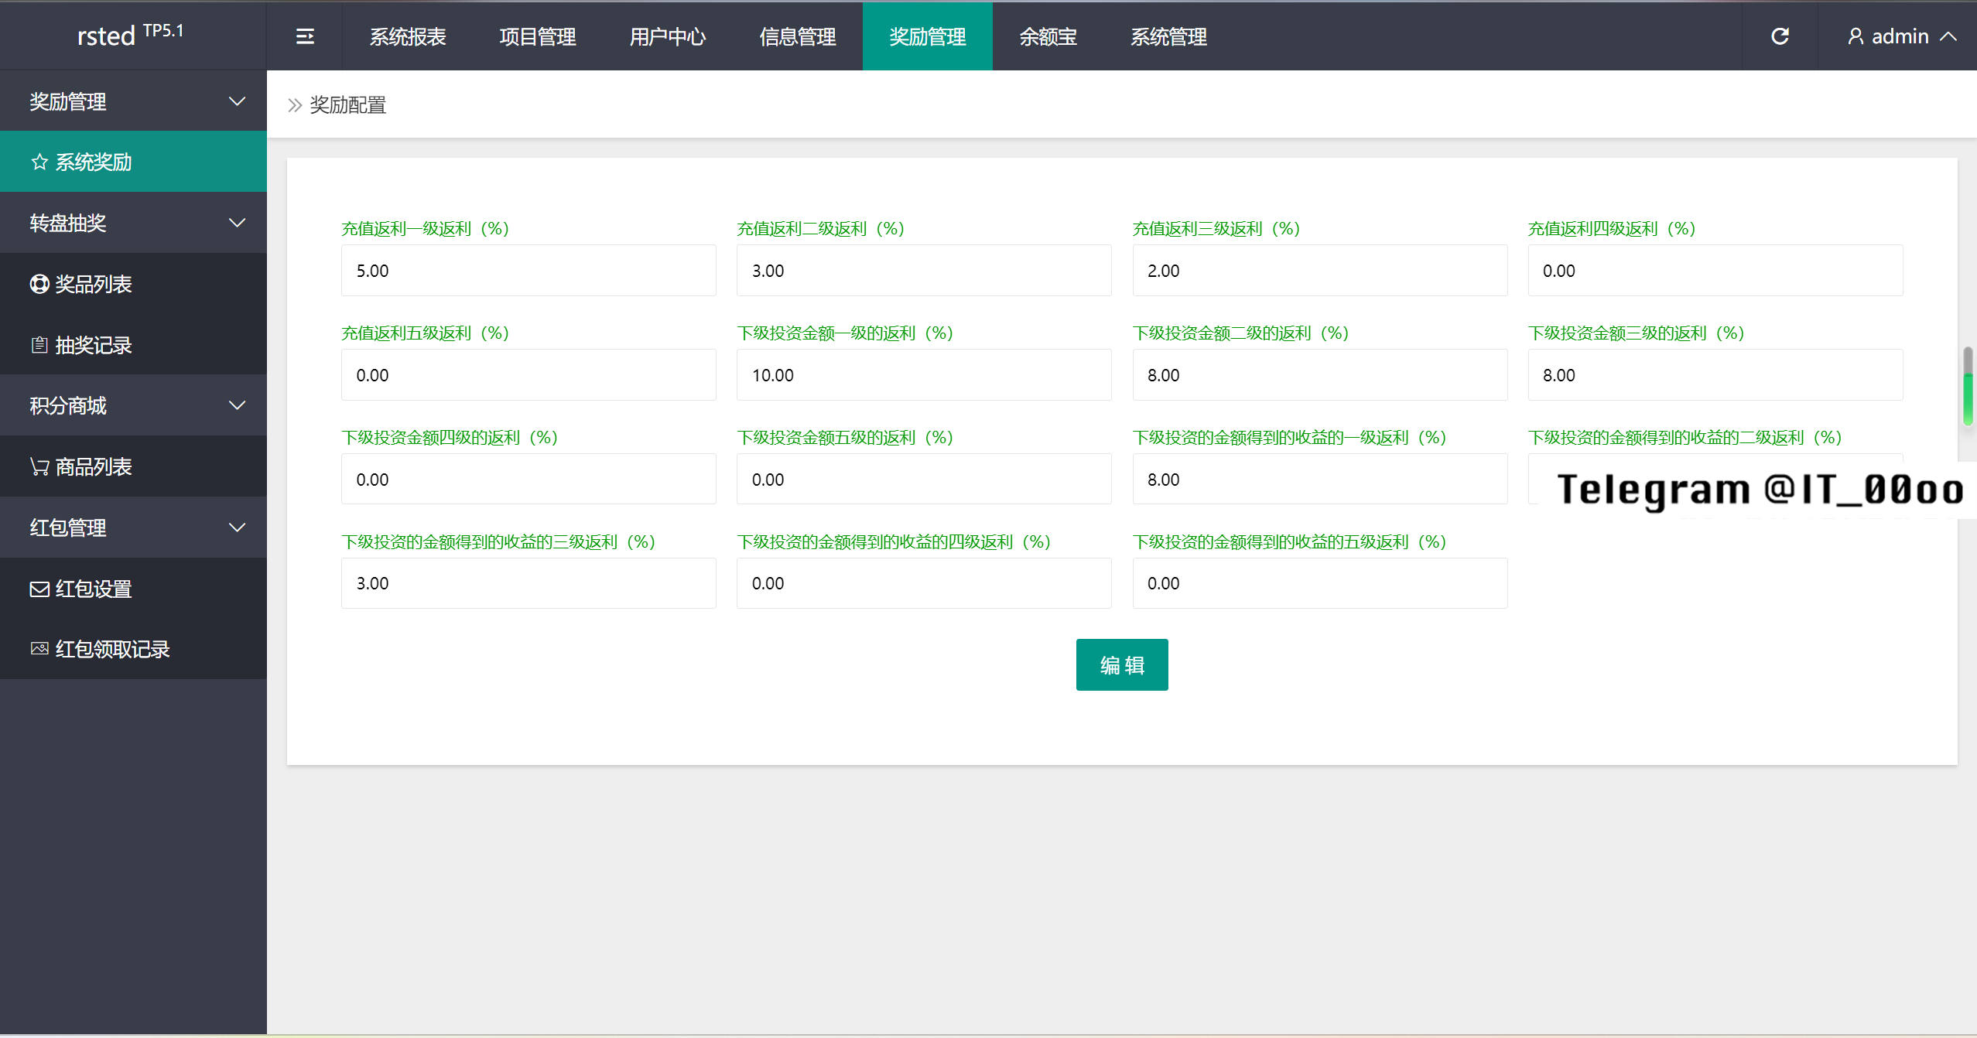Click the picture icon beside 红包领取记录

click(x=39, y=648)
